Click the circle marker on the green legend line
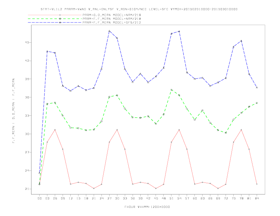280x216 pixels. pyautogui.click(x=60, y=19)
